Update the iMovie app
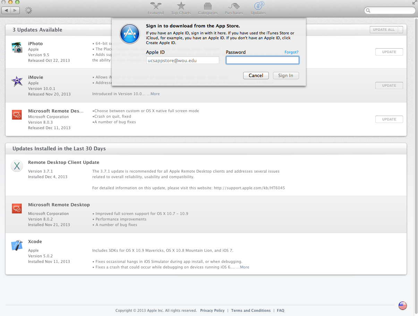418x316 pixels. (x=389, y=85)
